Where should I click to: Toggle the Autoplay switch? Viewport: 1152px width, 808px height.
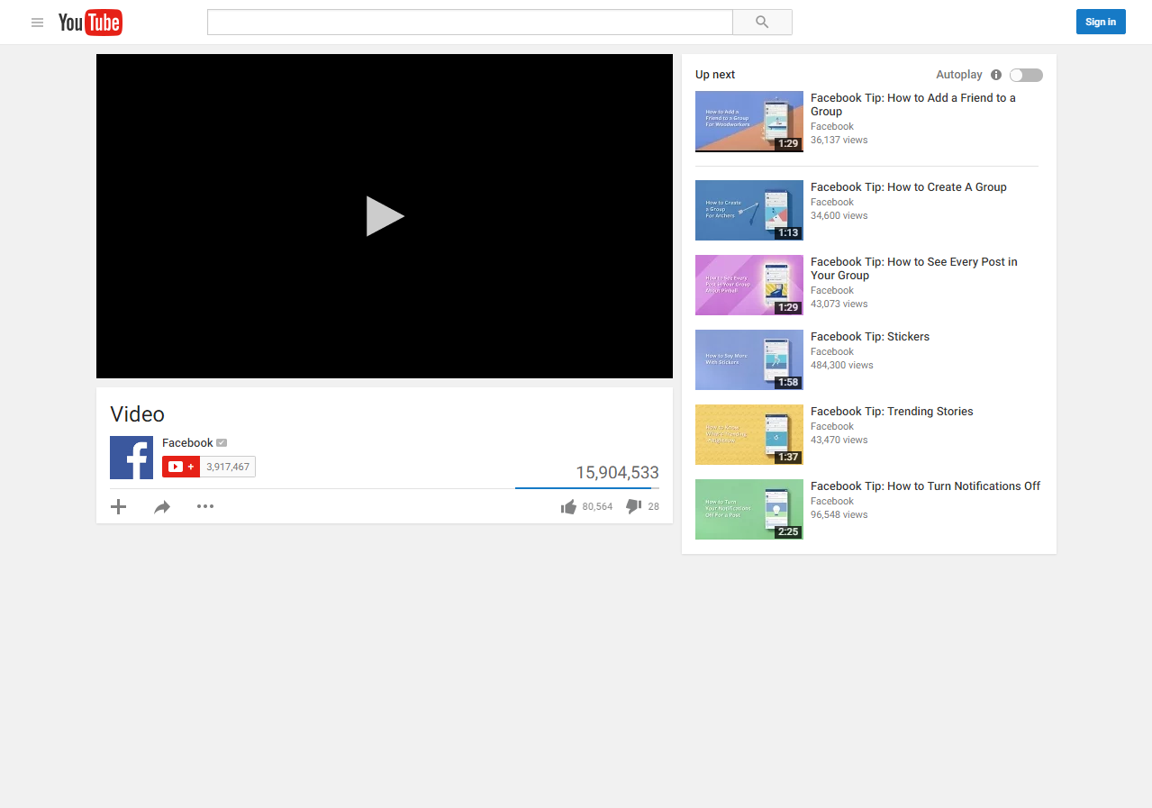point(1026,75)
